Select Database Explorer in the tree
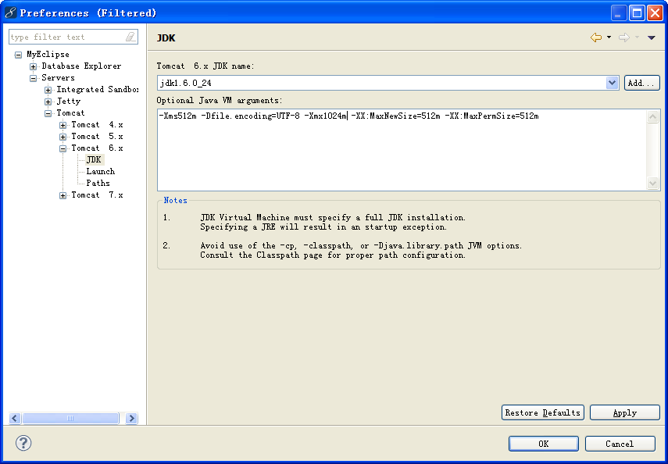The height and width of the screenshot is (464, 668). pyautogui.click(x=81, y=66)
